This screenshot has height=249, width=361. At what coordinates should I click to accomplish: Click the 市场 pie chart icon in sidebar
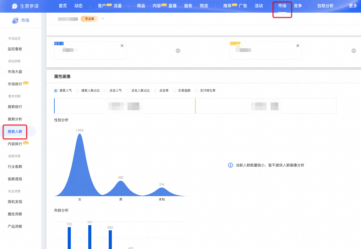(15, 20)
